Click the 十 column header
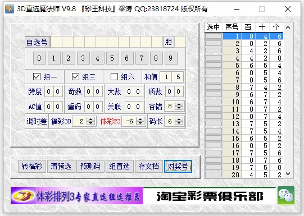The width and height of the screenshot is (304, 216). [x=262, y=27]
